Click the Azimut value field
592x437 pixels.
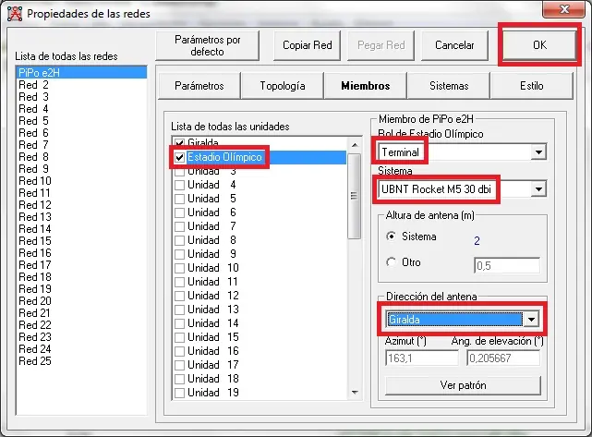(421, 358)
